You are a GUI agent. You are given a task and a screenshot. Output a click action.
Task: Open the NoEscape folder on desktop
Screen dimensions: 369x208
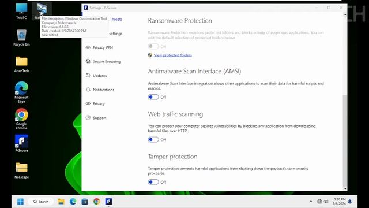click(x=21, y=170)
